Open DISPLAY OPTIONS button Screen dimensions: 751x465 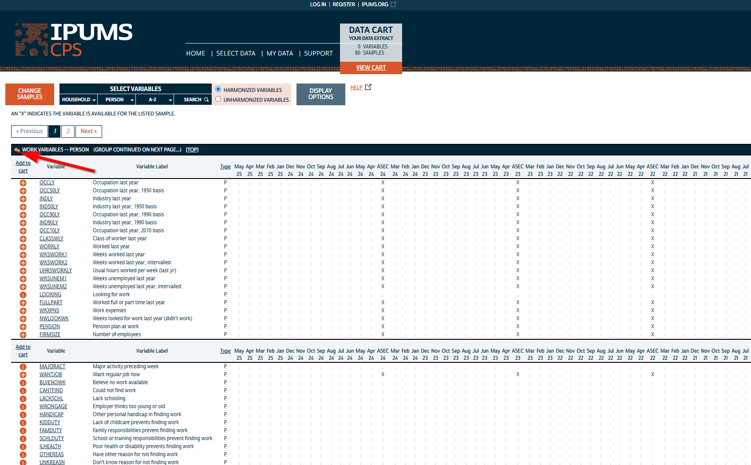[x=321, y=94]
